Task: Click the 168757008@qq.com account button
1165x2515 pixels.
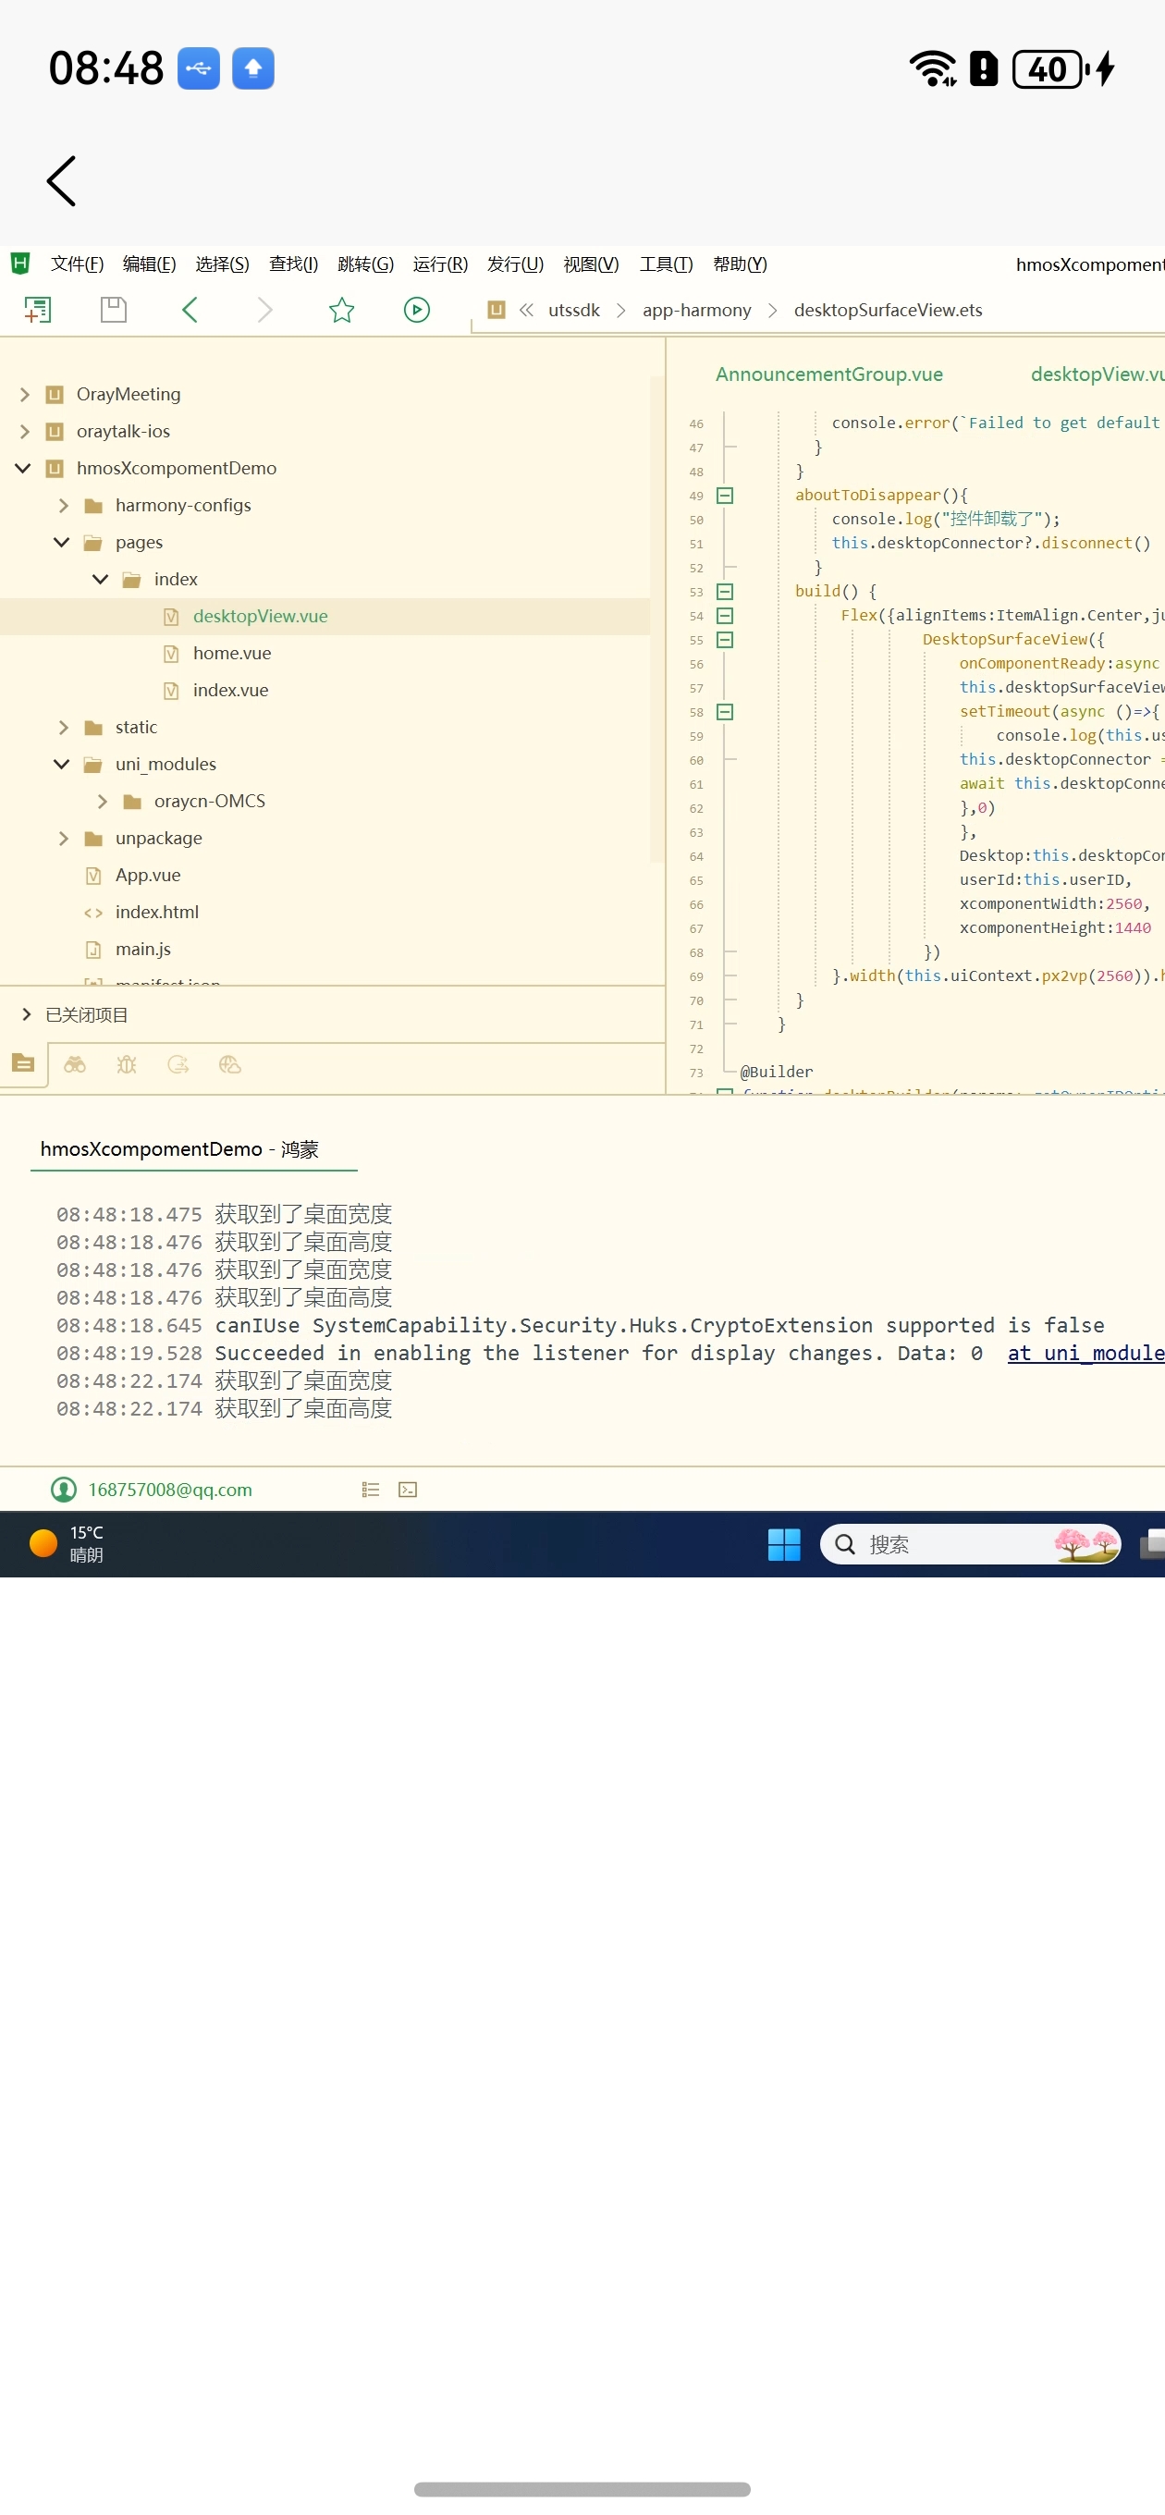Action: coord(153,1490)
